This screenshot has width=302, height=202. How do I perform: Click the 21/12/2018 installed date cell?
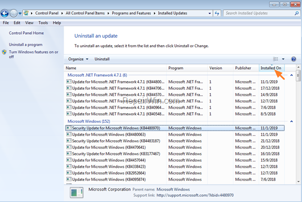click(270, 141)
